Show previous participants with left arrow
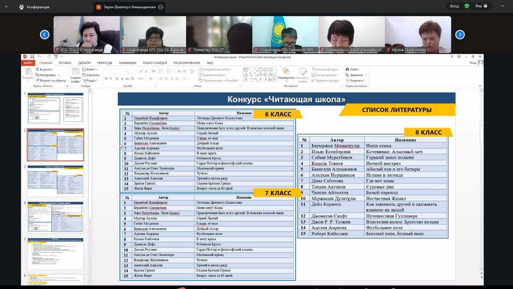513x289 pixels. (x=44, y=35)
